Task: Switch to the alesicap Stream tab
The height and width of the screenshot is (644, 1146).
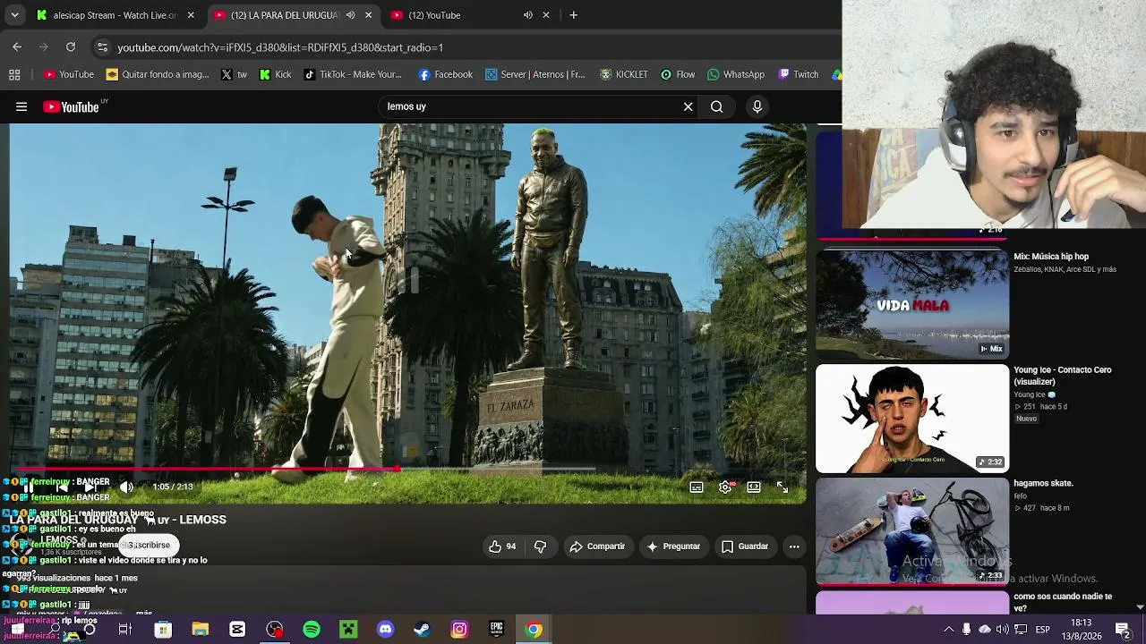Action: point(115,15)
